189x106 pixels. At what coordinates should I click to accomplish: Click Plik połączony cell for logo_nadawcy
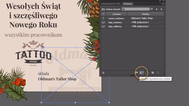140,22
